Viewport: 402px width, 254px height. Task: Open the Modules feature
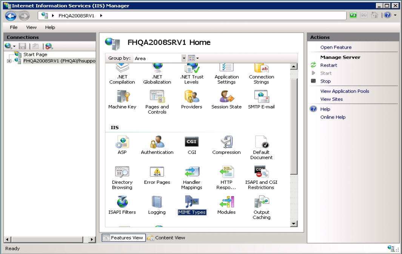click(x=226, y=205)
